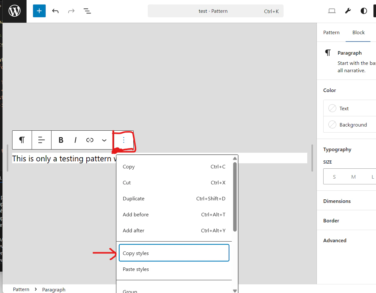Choose Copy from the block menu
Image resolution: width=376 pixels, height=293 pixels.
click(174, 167)
